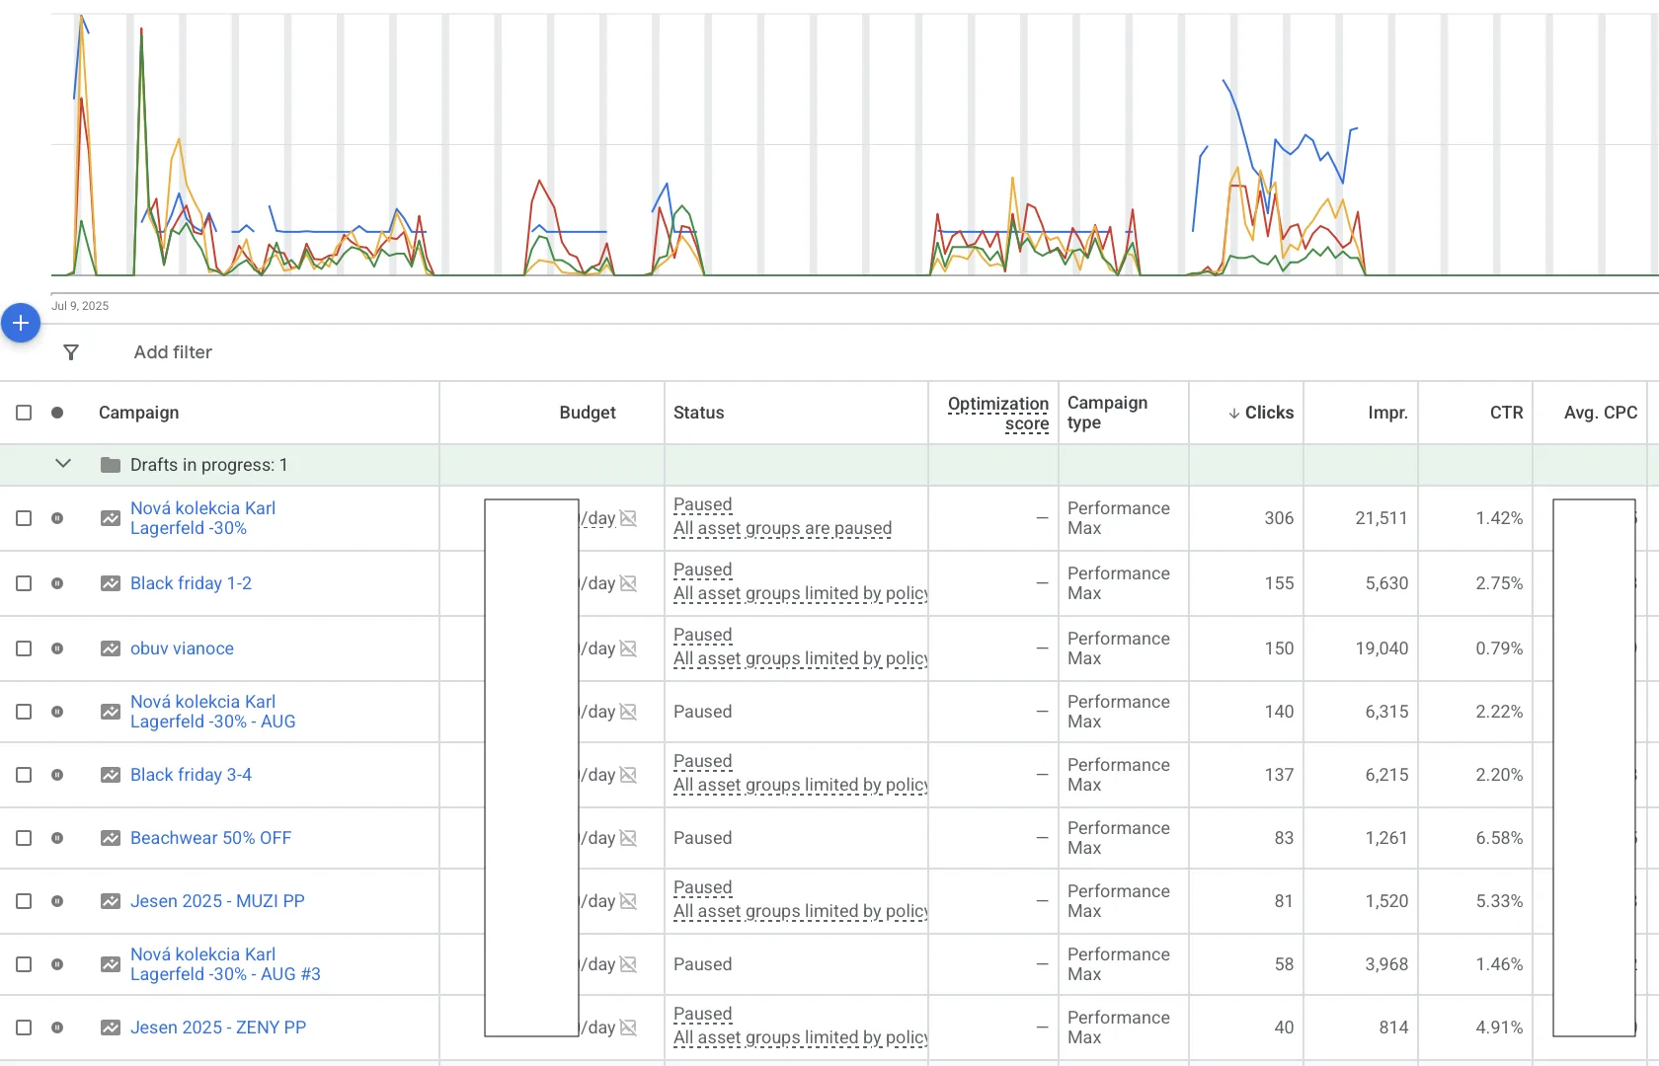This screenshot has width=1659, height=1066.
Task: Click the paused status icon for Jesen 2025 - ZENY PP
Action: tap(57, 1028)
